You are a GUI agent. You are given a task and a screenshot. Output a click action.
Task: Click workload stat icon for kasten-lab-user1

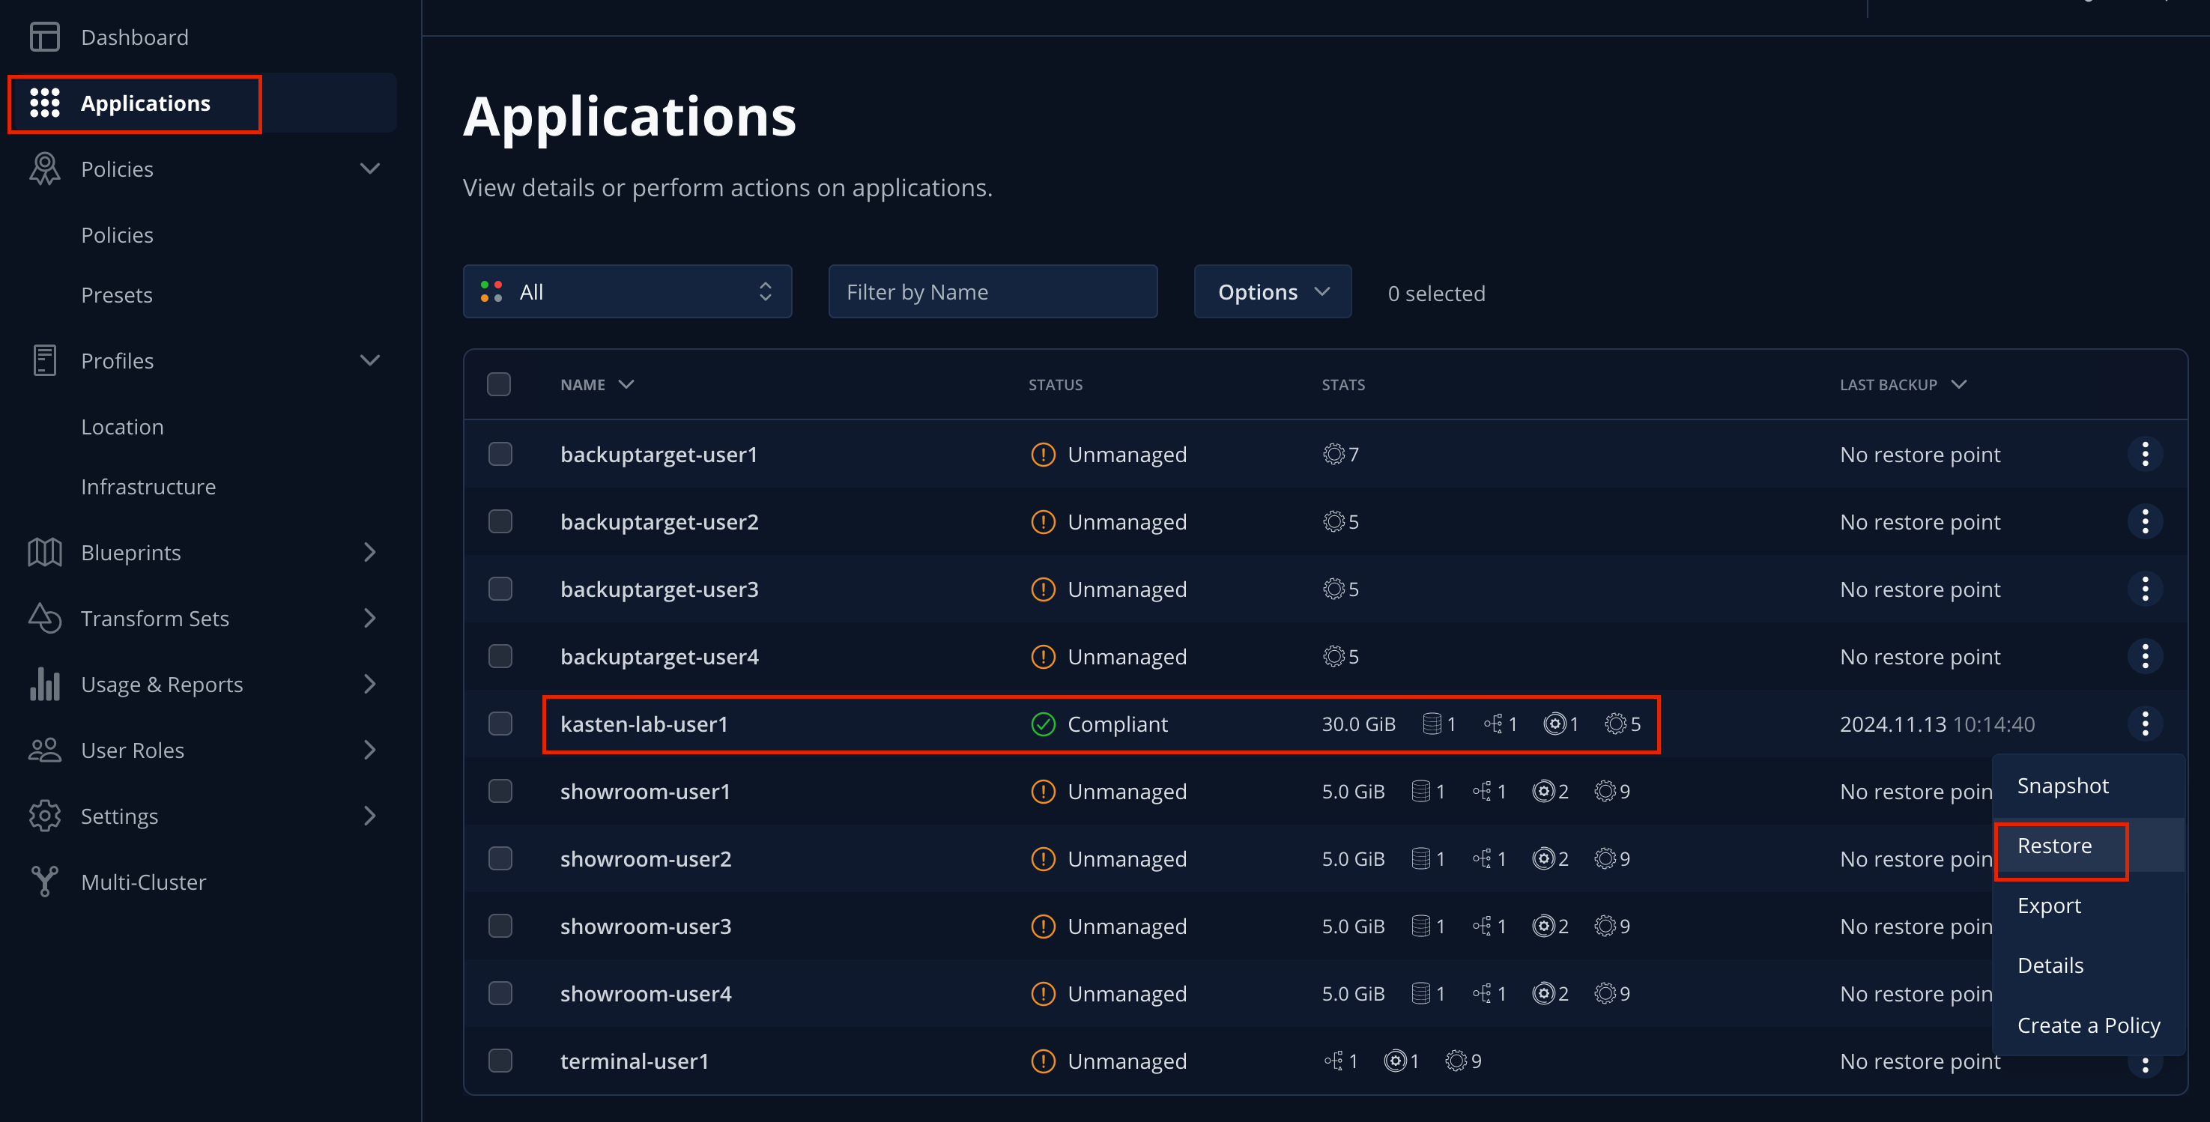click(x=1554, y=724)
